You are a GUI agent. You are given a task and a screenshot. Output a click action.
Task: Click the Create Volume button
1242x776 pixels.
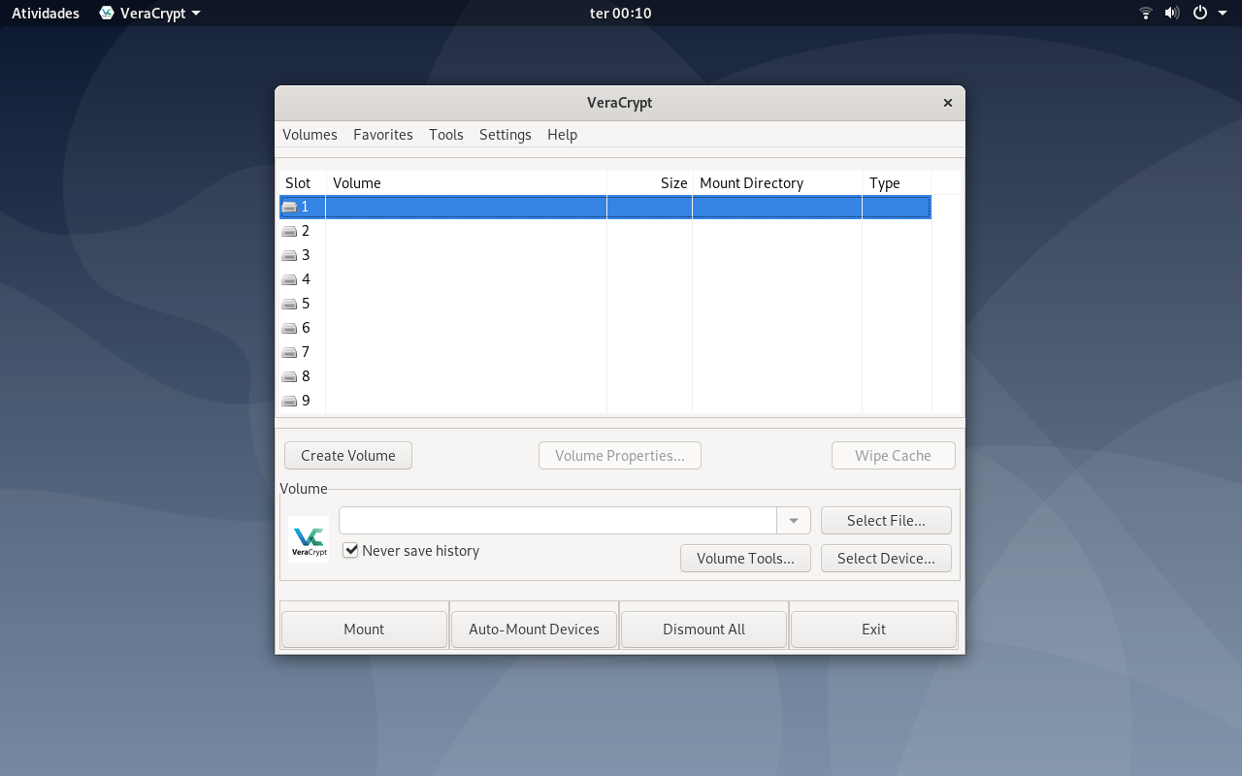click(x=348, y=455)
